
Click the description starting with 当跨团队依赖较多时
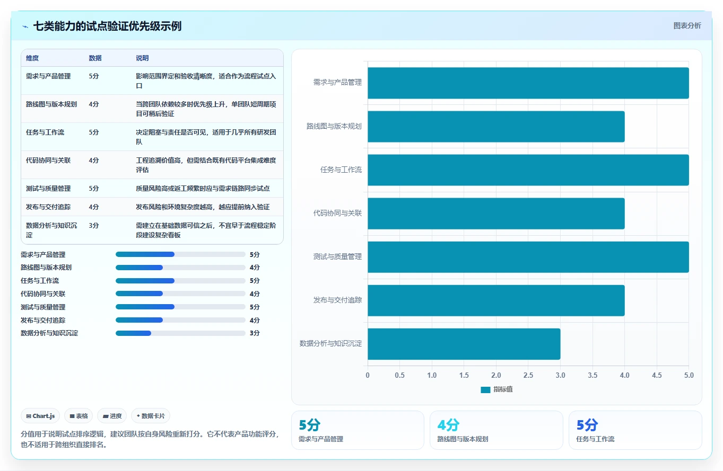[x=206, y=109]
